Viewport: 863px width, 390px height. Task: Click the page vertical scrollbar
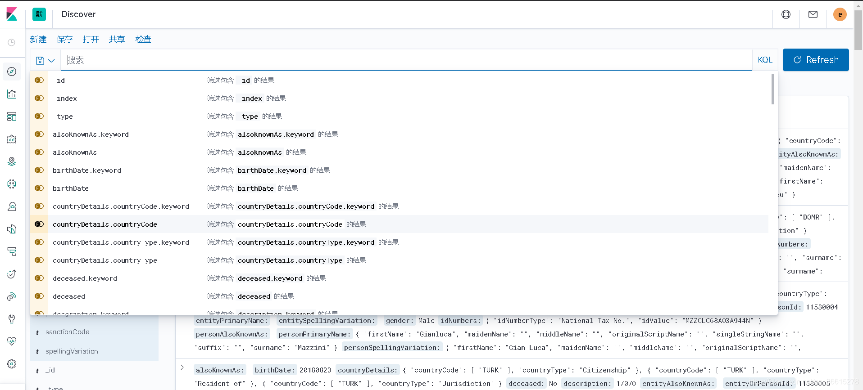[858, 30]
